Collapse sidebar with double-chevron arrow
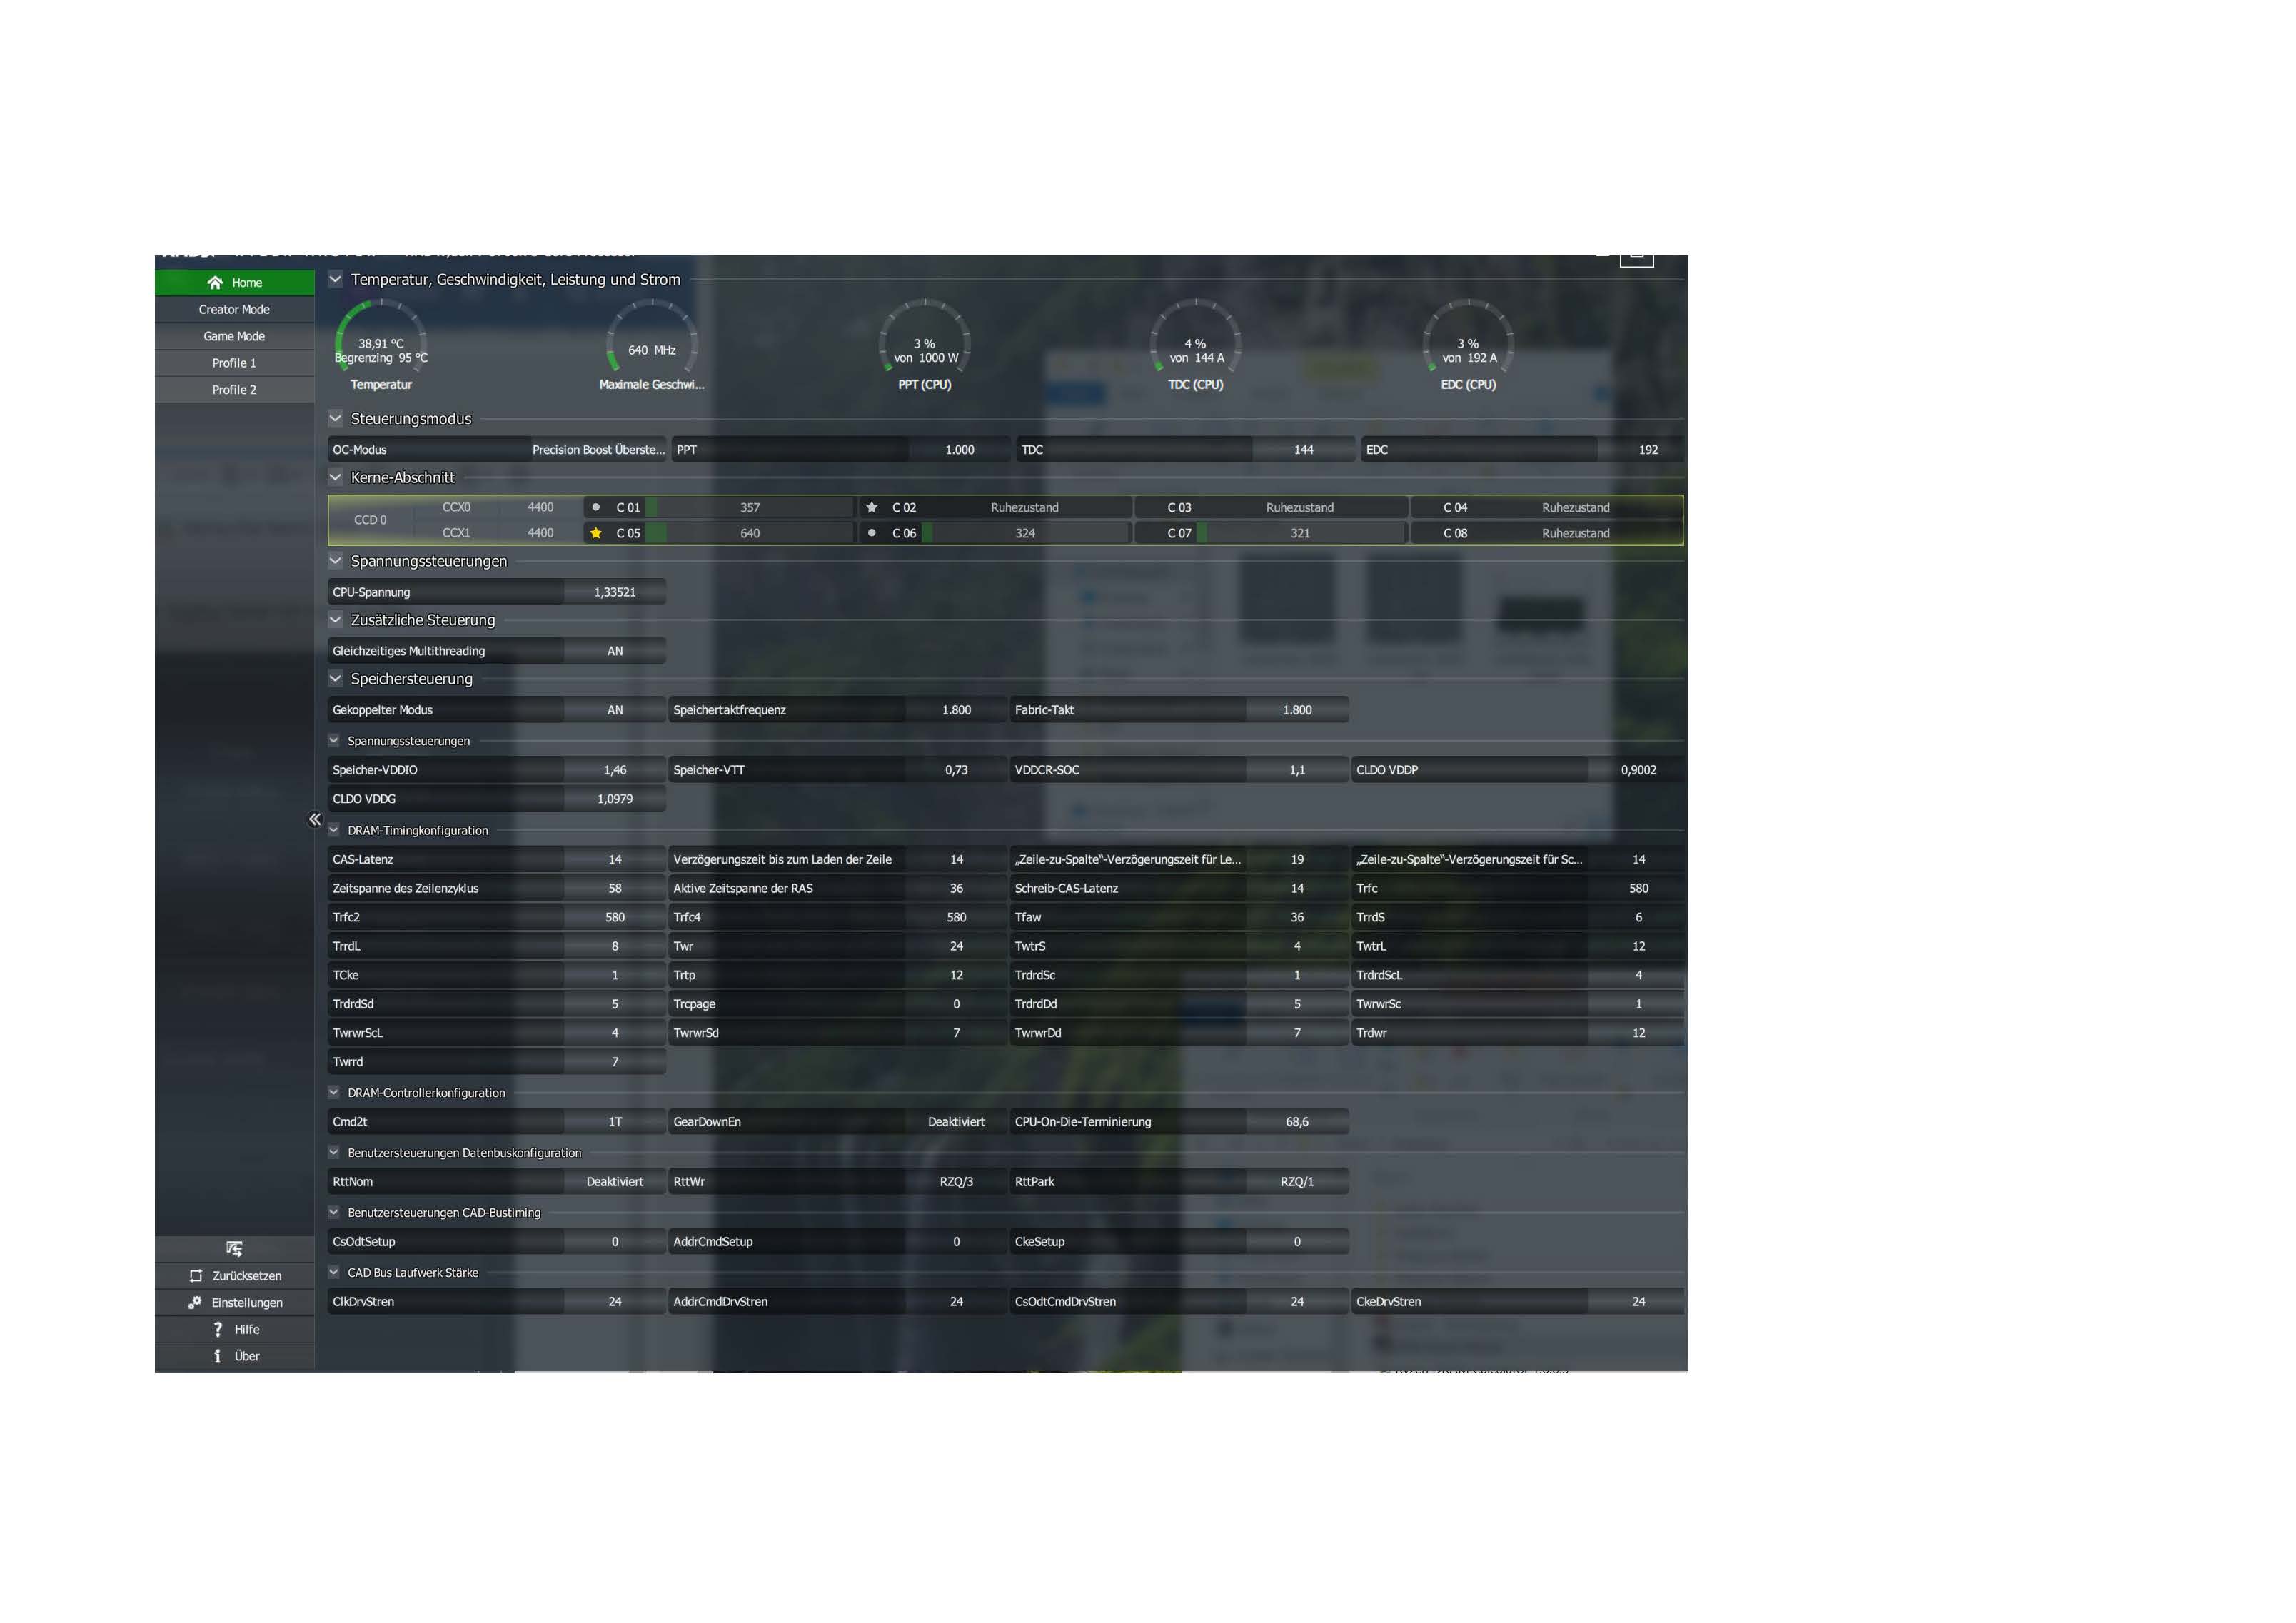Image resolution: width=2296 pixels, height=1623 pixels. coord(314,820)
